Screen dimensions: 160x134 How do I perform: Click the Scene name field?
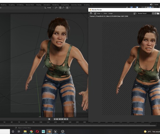tap(157, 5)
